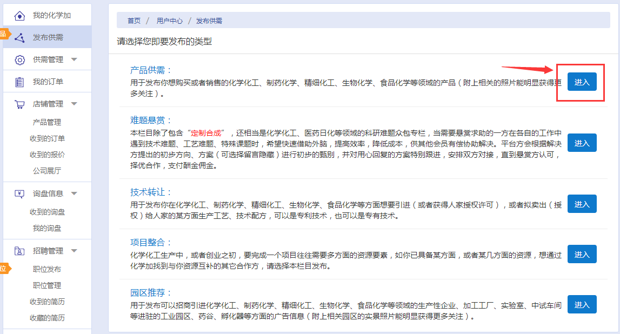Click the 我的订单 clipboard icon
620x334 pixels.
click(x=19, y=82)
